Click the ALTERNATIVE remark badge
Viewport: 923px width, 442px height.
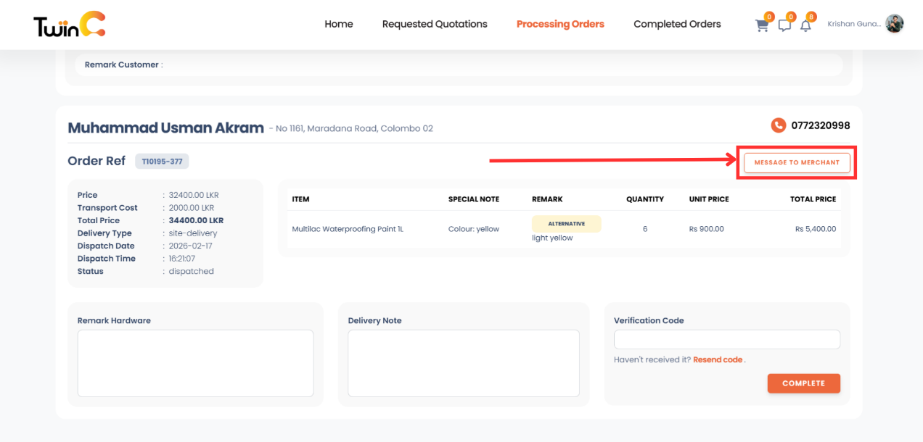(566, 224)
